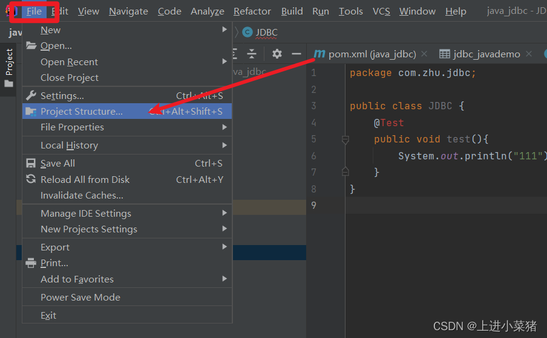Image resolution: width=547 pixels, height=338 pixels.
Task: Expand the Local History submenu
Action: click(x=127, y=145)
